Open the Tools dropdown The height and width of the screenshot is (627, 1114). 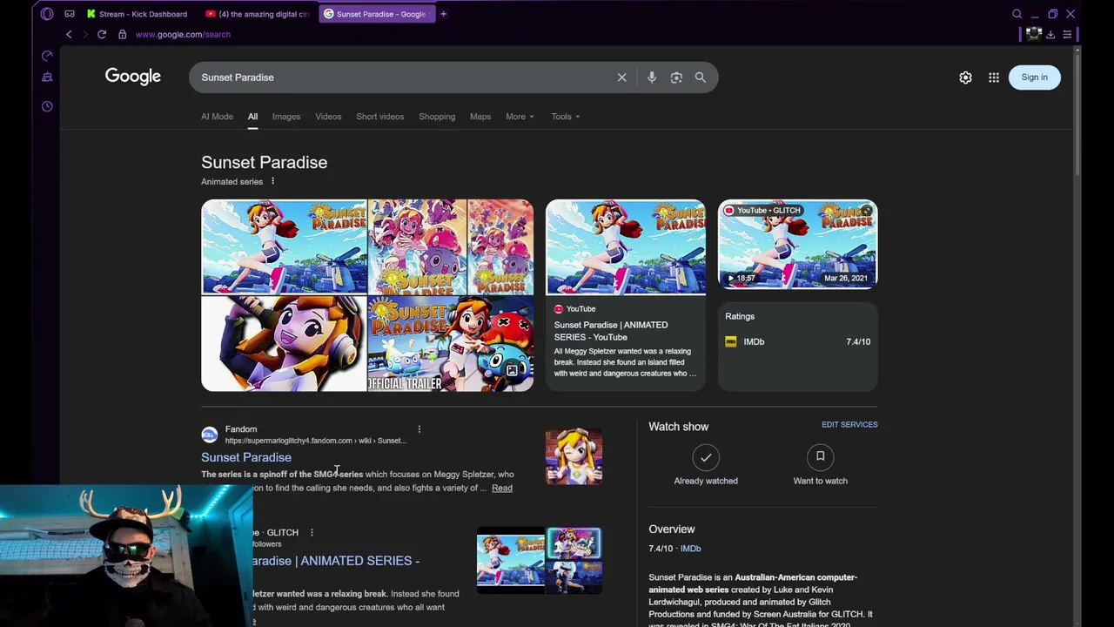click(x=565, y=117)
